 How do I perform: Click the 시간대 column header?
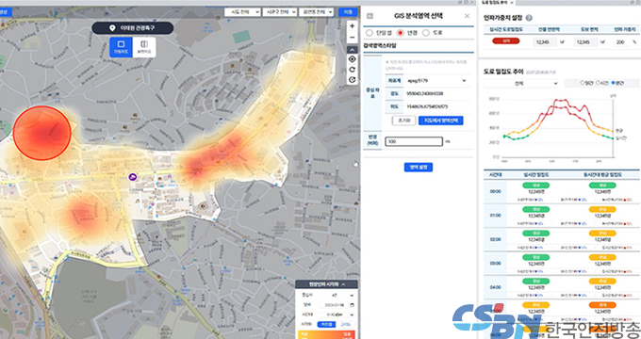click(x=496, y=175)
